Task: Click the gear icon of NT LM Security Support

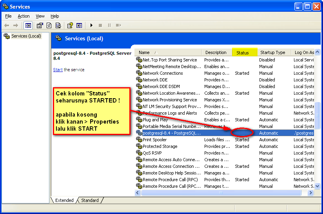Action: coord(139,106)
